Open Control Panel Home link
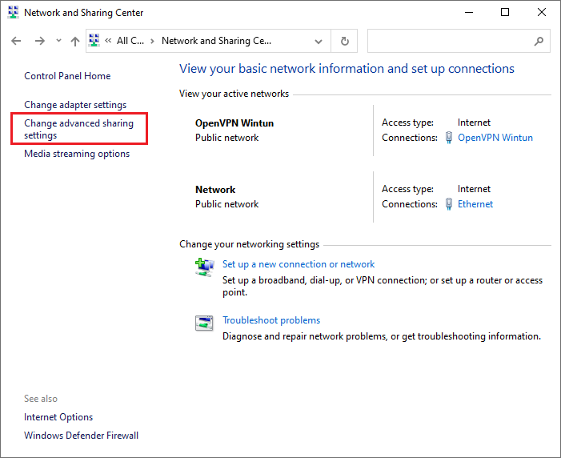This screenshot has width=561, height=458. pyautogui.click(x=67, y=76)
